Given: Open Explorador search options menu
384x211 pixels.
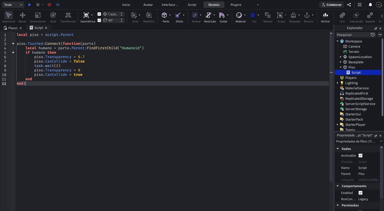Looking at the screenshot, I should 380,34.
